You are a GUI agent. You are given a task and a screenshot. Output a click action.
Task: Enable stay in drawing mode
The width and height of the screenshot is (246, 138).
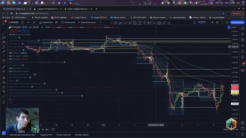(x=4, y=82)
